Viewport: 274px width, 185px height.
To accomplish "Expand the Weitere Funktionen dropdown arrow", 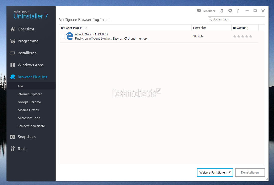I will pos(230,172).
